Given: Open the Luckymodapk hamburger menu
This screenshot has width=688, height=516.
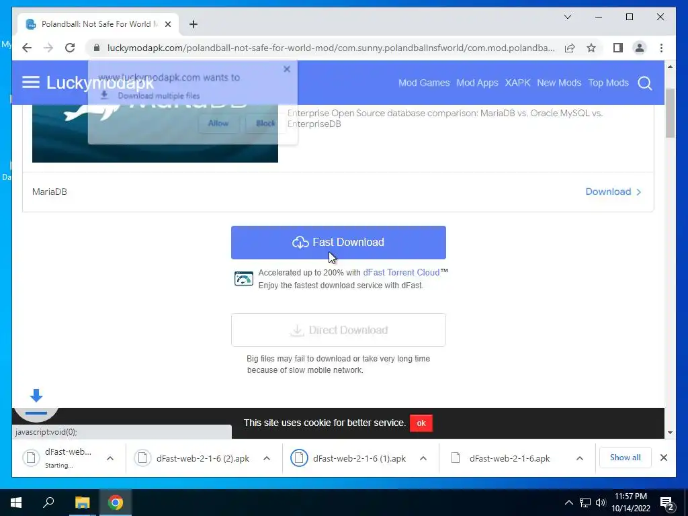Looking at the screenshot, I should 31,83.
